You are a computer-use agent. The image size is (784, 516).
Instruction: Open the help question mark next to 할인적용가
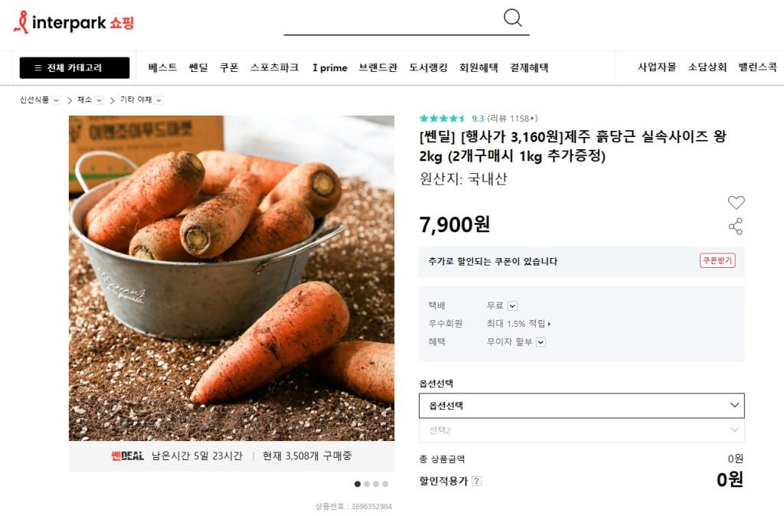[x=476, y=481]
